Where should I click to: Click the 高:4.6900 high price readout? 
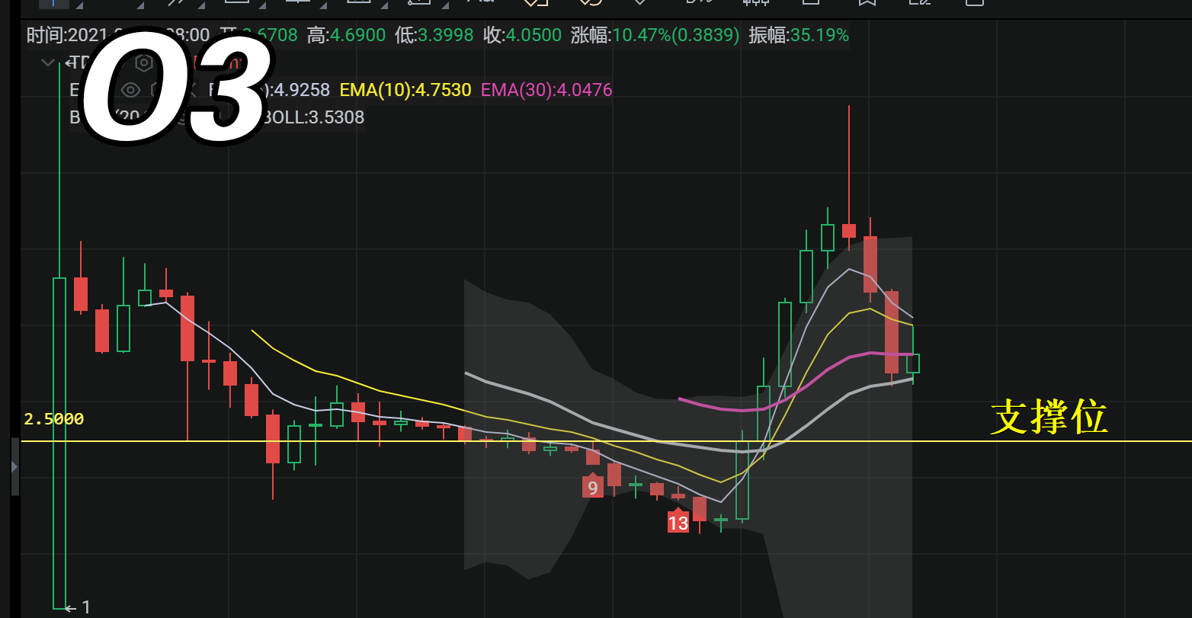[x=346, y=35]
